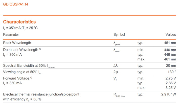Image resolution: width=182 pixels, height=106 pixels.
Task: Click the orange Characteristics heading
Action: click(x=19, y=22)
